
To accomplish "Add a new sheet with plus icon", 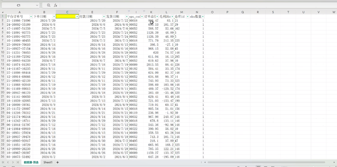I will click(57, 162).
